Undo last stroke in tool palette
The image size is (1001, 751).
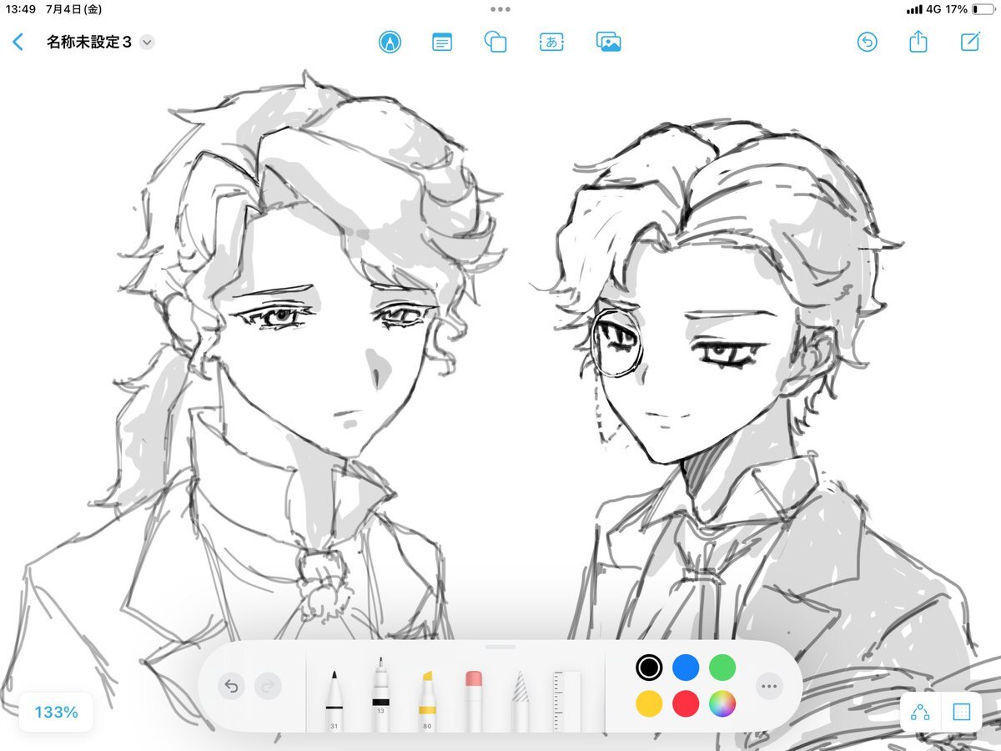231,686
